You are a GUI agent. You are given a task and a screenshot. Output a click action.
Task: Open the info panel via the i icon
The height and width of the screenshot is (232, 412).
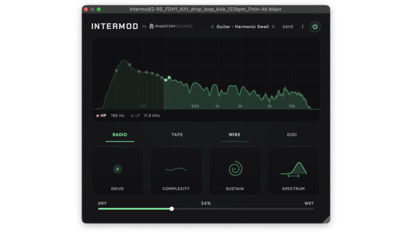303,27
